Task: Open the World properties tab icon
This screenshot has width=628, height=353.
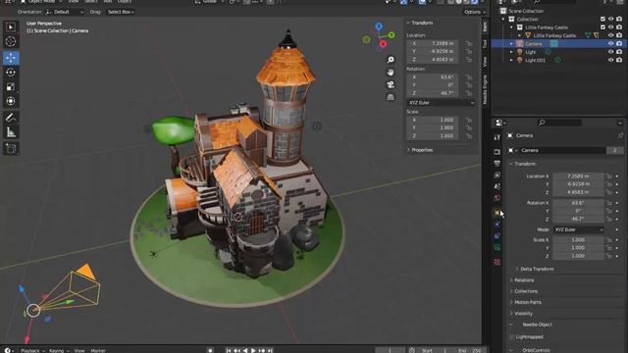Action: tap(497, 198)
